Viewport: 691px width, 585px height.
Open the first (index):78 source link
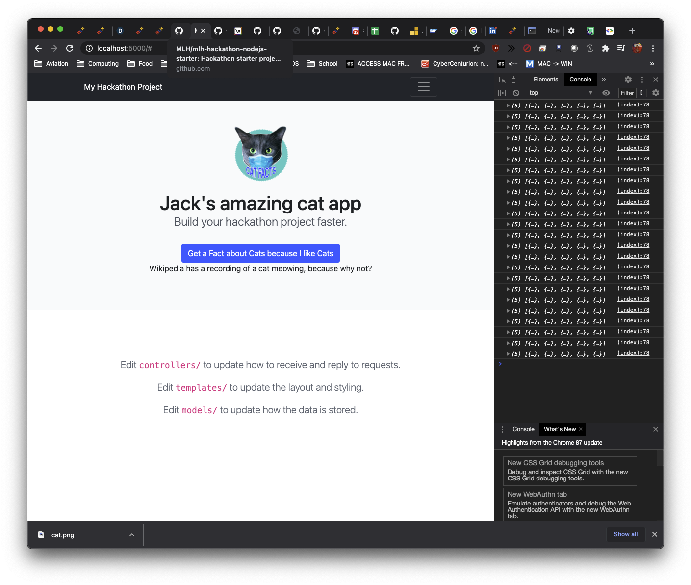(x=633, y=105)
